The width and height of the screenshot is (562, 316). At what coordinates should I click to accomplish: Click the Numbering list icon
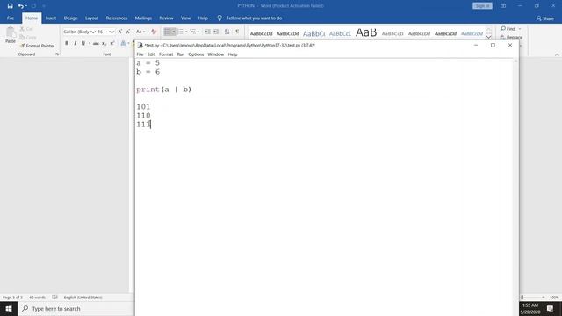(180, 32)
